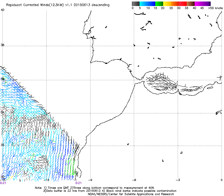Click the "32" latitude label
This screenshot has width=224, height=196.
coord(2,145)
